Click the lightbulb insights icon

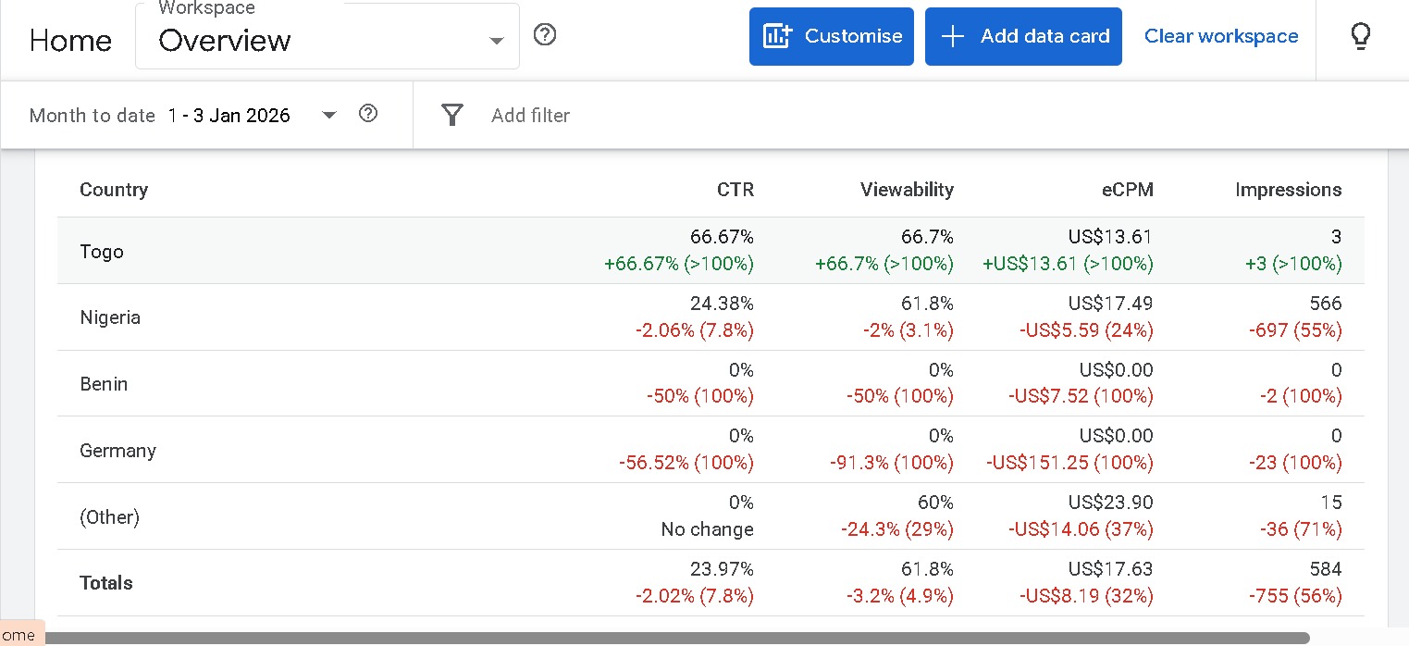(1360, 36)
